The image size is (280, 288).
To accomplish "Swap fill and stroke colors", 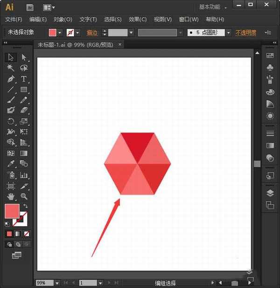I will (x=25, y=206).
